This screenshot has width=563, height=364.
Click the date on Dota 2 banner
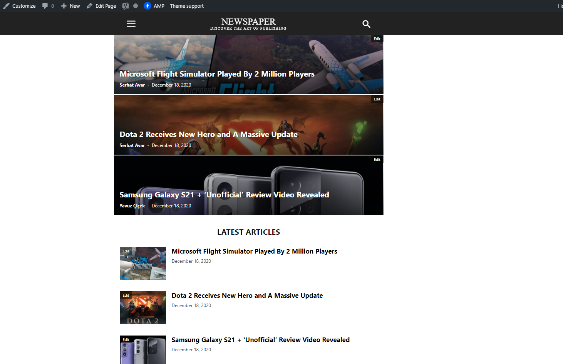point(171,145)
